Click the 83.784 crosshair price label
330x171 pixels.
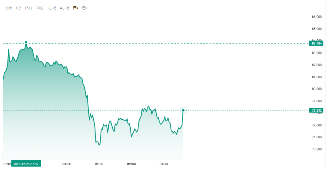point(317,44)
